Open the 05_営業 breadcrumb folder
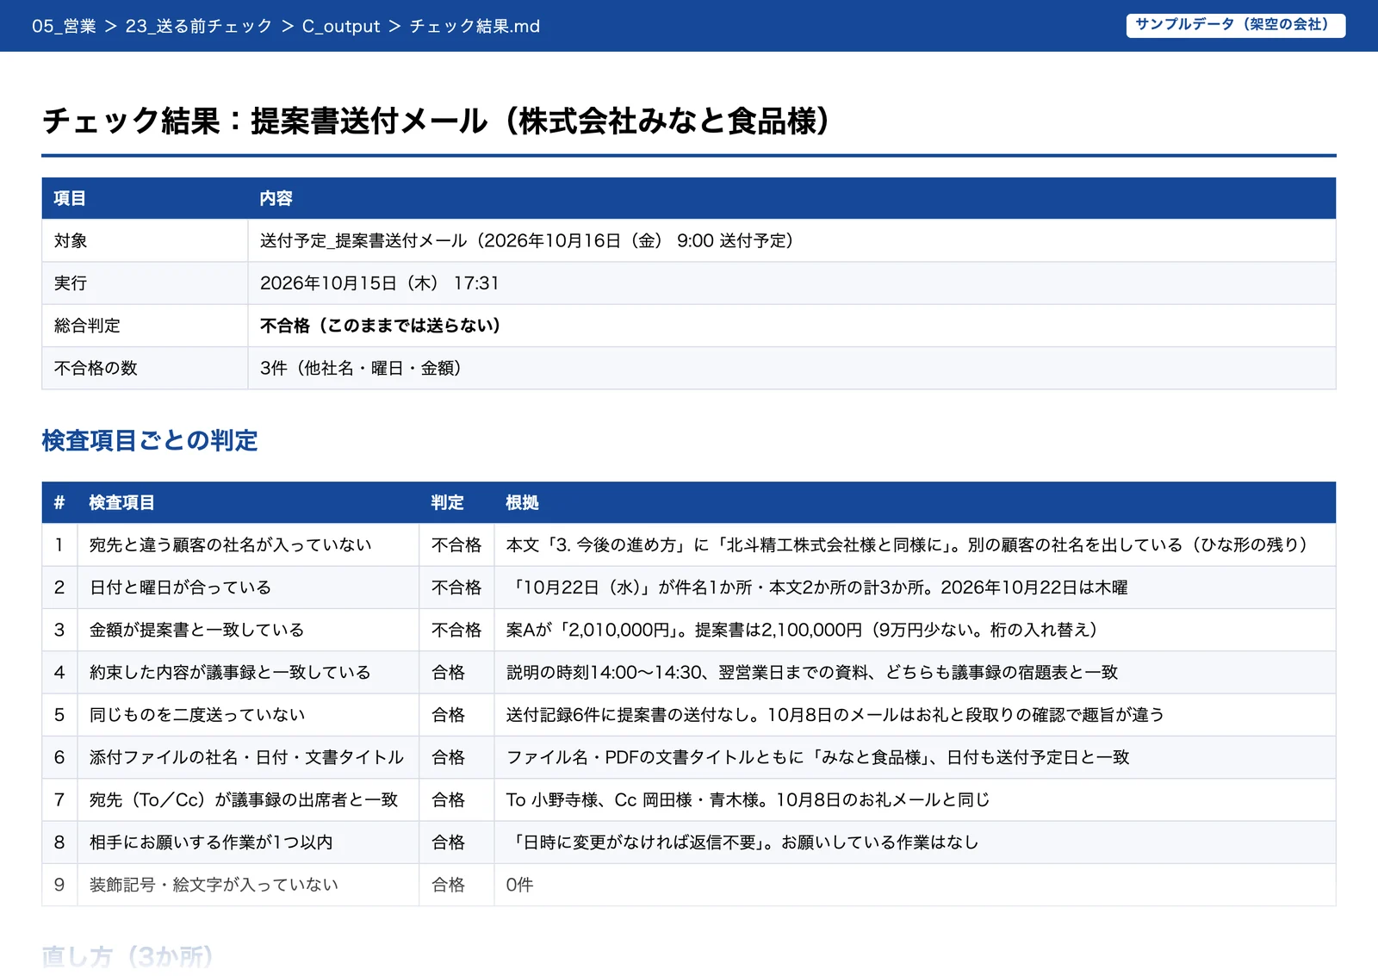 tap(64, 26)
